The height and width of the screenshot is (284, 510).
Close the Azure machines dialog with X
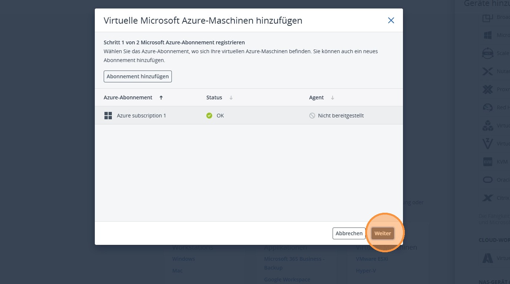click(x=391, y=21)
